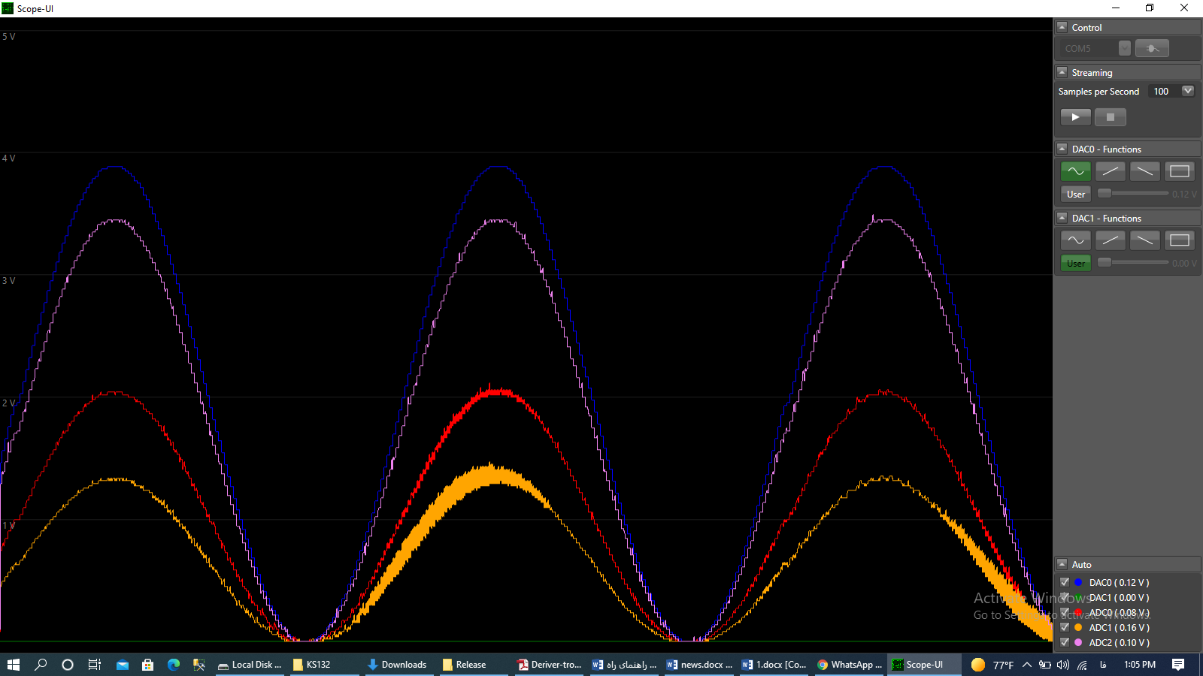Click the DAC0 voltage slider handle
The height and width of the screenshot is (676, 1203).
pyautogui.click(x=1105, y=194)
